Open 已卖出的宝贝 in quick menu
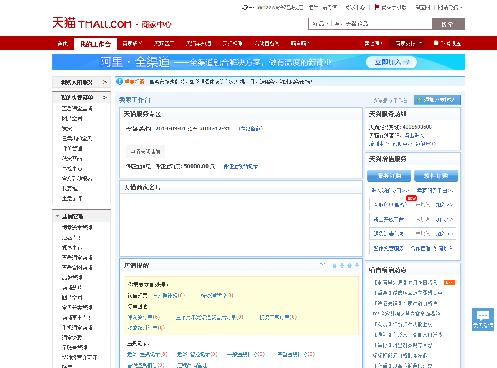This screenshot has width=497, height=368. [77, 138]
